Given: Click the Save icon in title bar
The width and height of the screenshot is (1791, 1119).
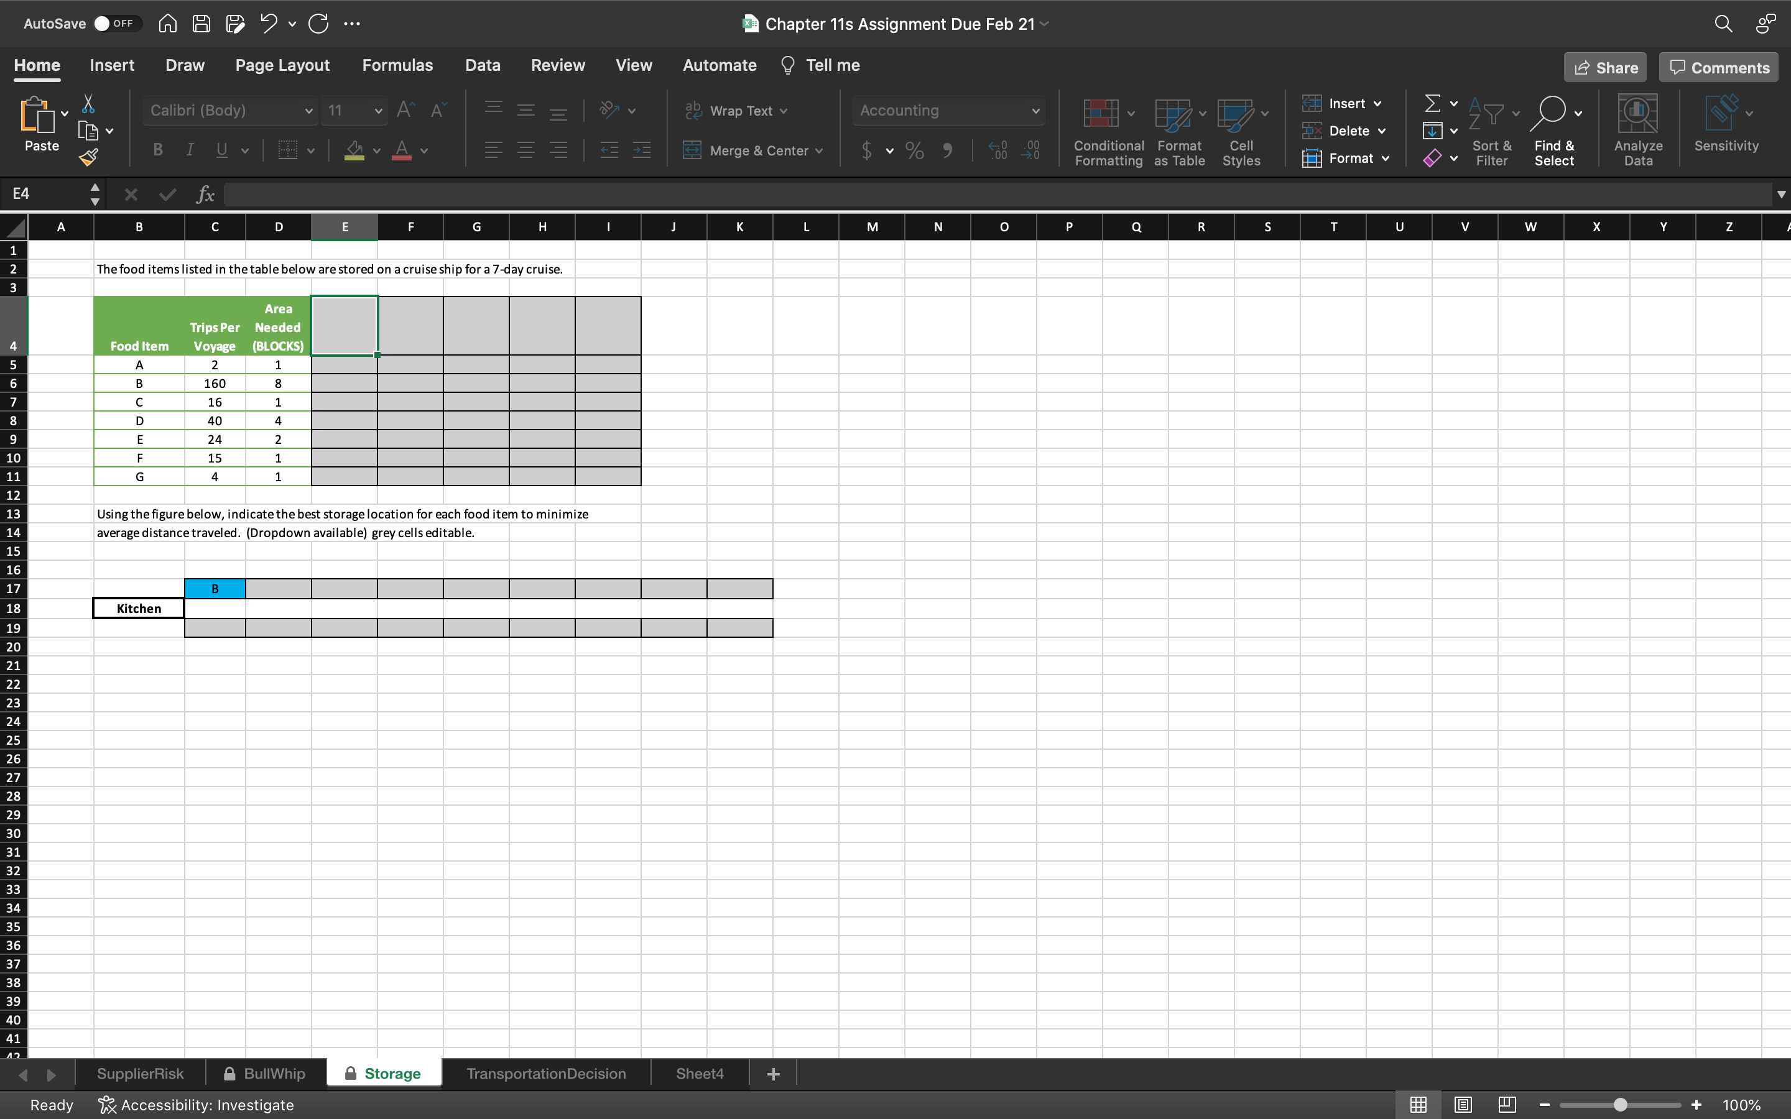Looking at the screenshot, I should [x=201, y=24].
